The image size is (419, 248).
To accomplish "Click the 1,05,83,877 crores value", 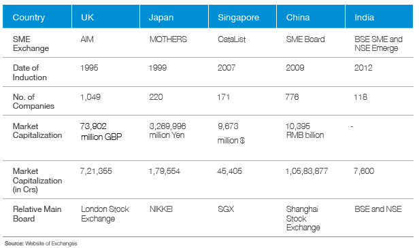I will [307, 171].
